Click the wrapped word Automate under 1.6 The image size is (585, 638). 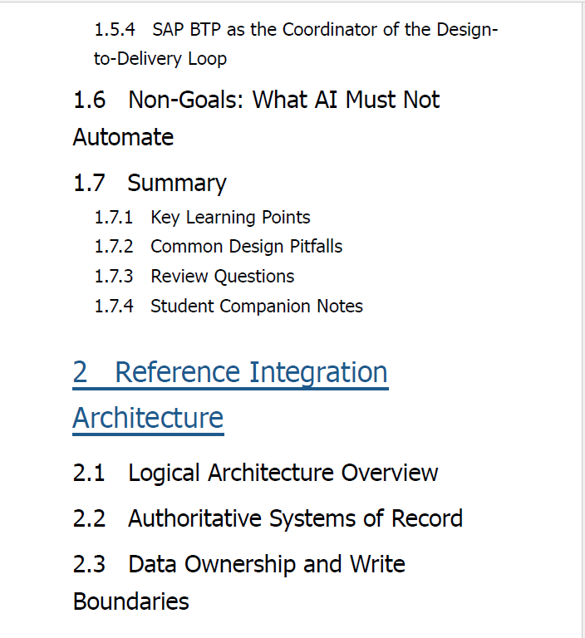pos(123,137)
